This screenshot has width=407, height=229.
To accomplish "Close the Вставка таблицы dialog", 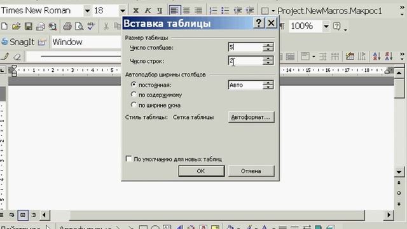I will 272,23.
